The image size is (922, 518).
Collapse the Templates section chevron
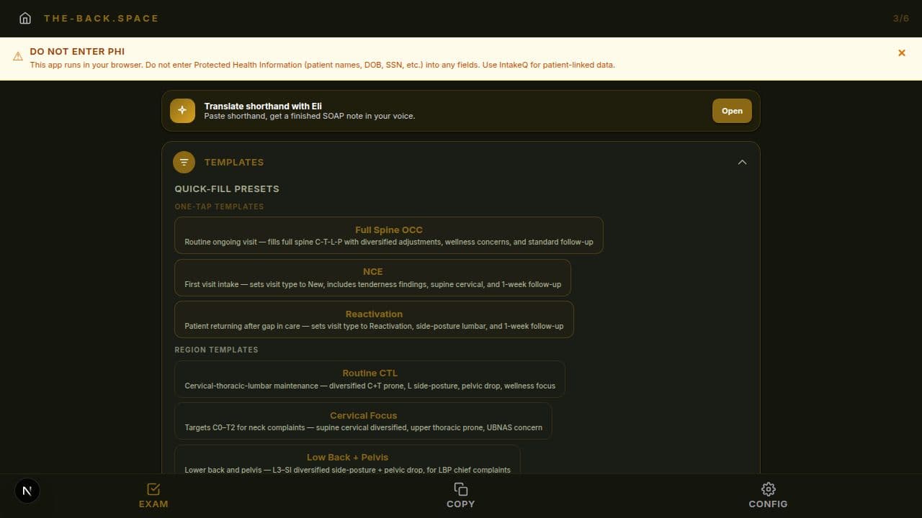tap(742, 162)
